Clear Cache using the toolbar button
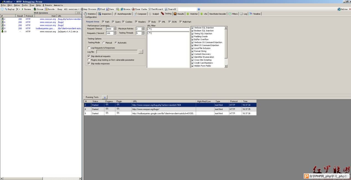This screenshot has width=351, height=180. pyautogui.click(x=139, y=9)
